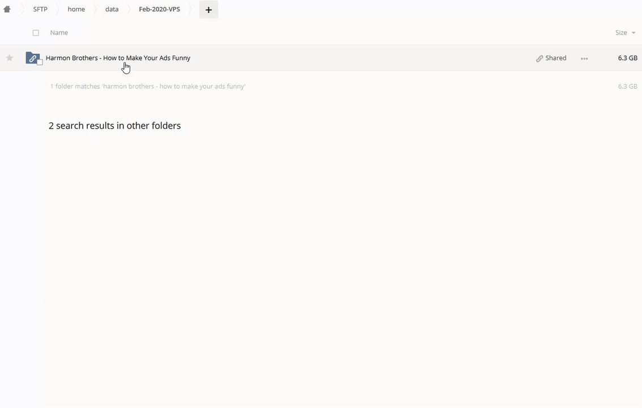642x408 pixels.
Task: Jump to the 'data' breadcrumb folder
Action: [112, 10]
